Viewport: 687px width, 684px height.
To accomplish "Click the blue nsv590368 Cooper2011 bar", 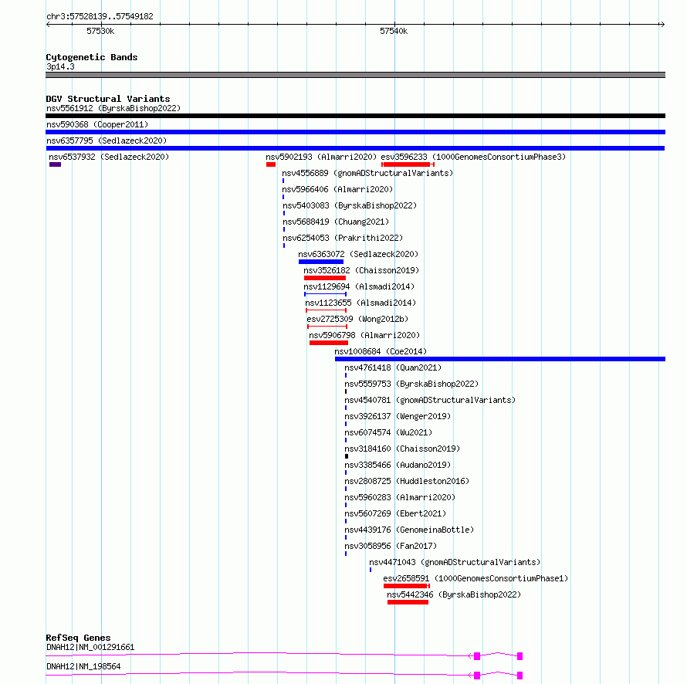I will point(355,132).
